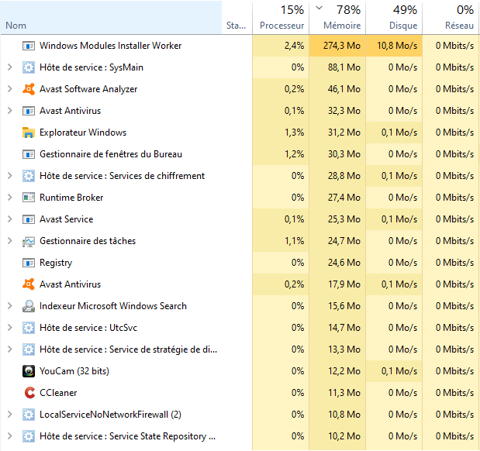Expand the Avast Service group
Image resolution: width=480 pixels, height=451 pixels.
point(10,219)
